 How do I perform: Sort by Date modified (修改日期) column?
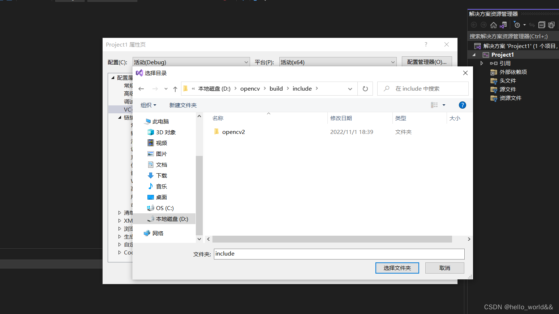tap(341, 118)
